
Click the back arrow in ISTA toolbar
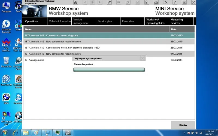click(x=85, y=2)
